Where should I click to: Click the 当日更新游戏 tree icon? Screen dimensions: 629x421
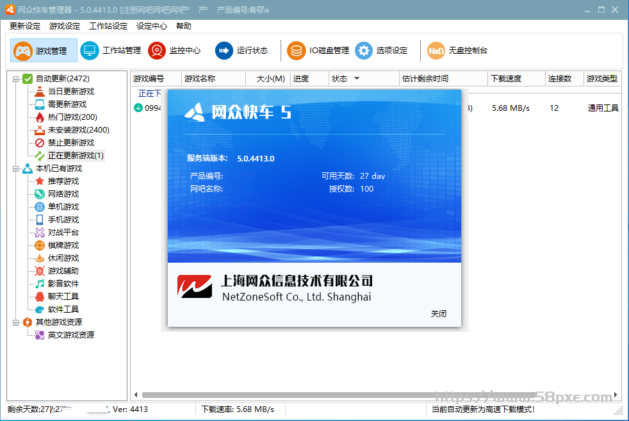39,92
